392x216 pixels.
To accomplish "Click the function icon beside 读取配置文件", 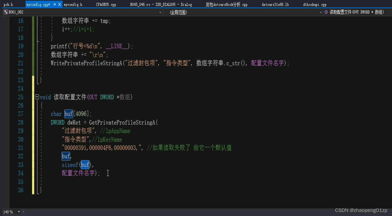I will pos(326,12).
